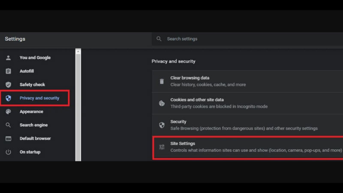Select Autofill in the settings sidebar
This screenshot has height=193, width=343.
27,71
